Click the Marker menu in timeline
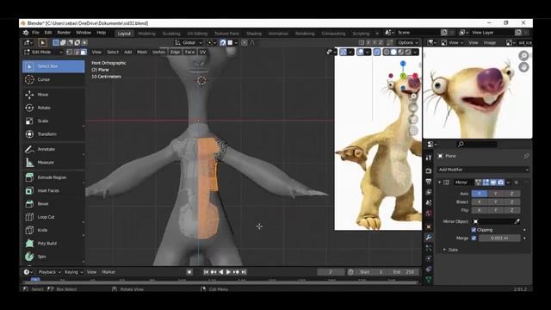This screenshot has width=551, height=310. coord(108,272)
